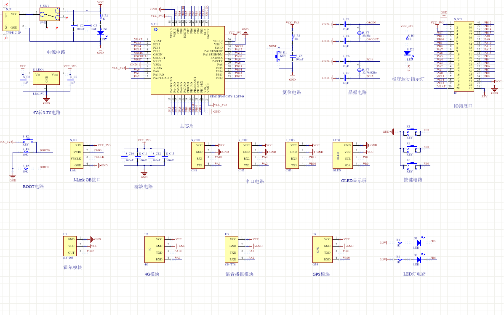504x315 pixels.
Task: Click the 晶振电路 section label
Action: [357, 92]
